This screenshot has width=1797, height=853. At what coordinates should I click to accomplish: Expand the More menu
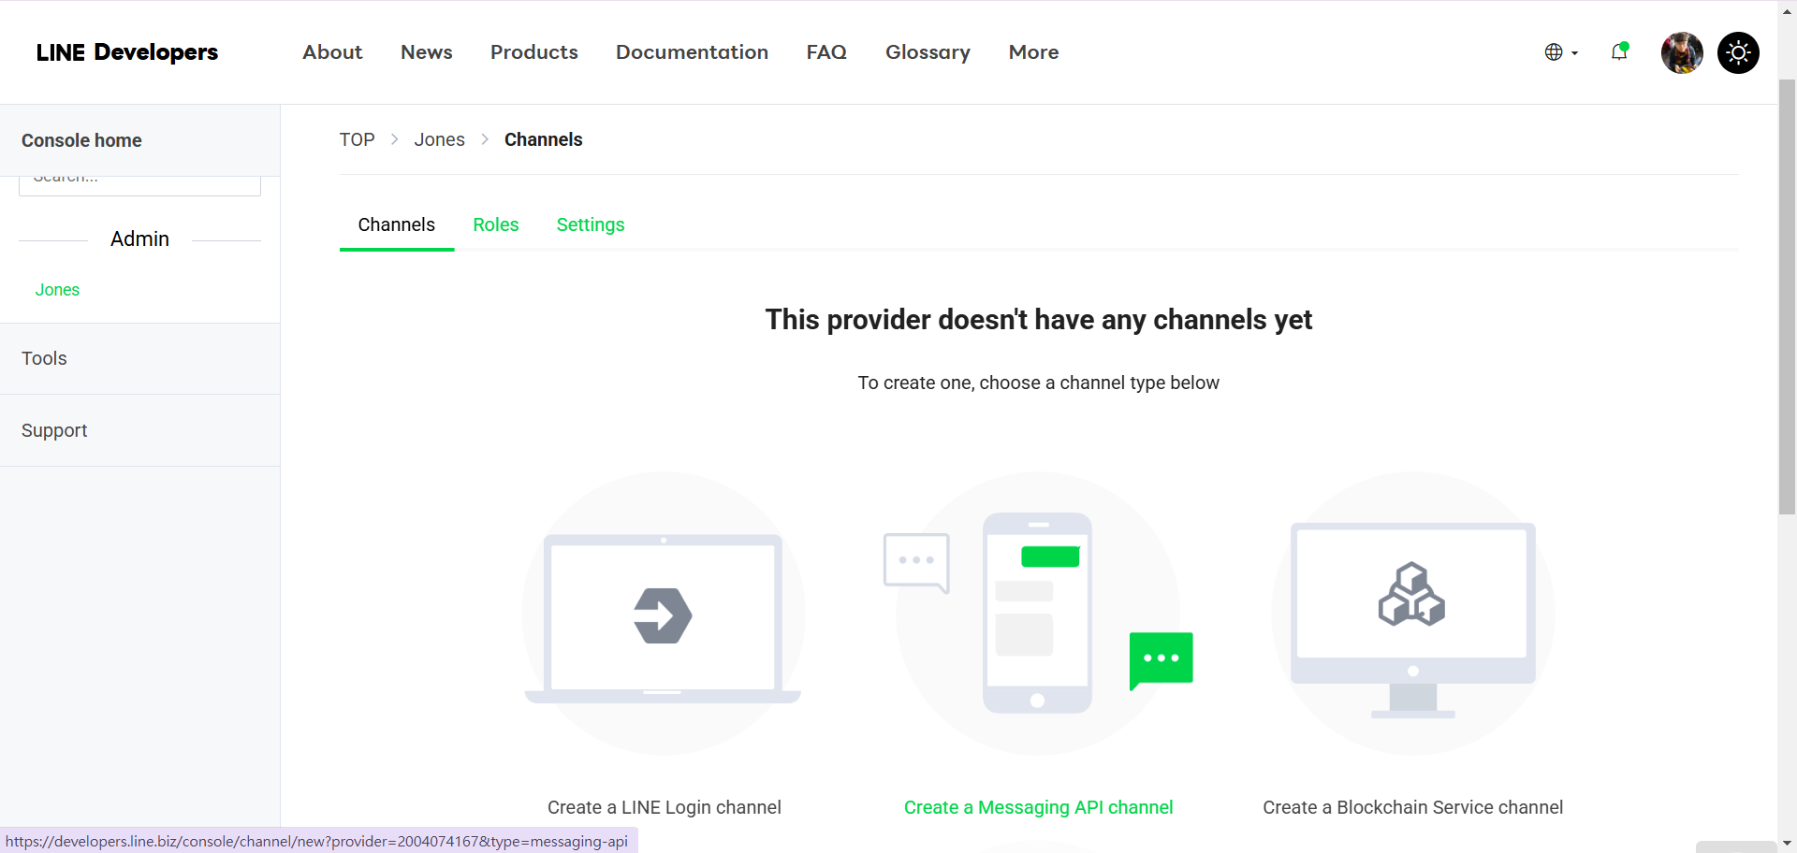[1033, 52]
